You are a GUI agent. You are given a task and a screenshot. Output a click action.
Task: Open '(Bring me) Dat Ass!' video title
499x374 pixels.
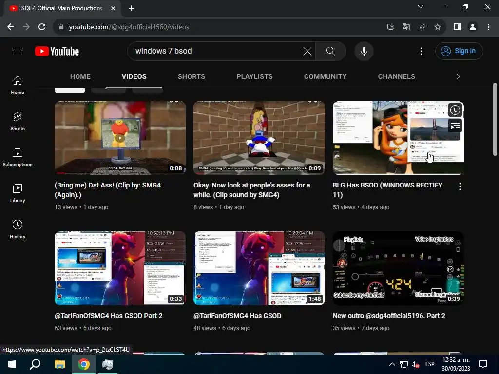click(x=108, y=190)
